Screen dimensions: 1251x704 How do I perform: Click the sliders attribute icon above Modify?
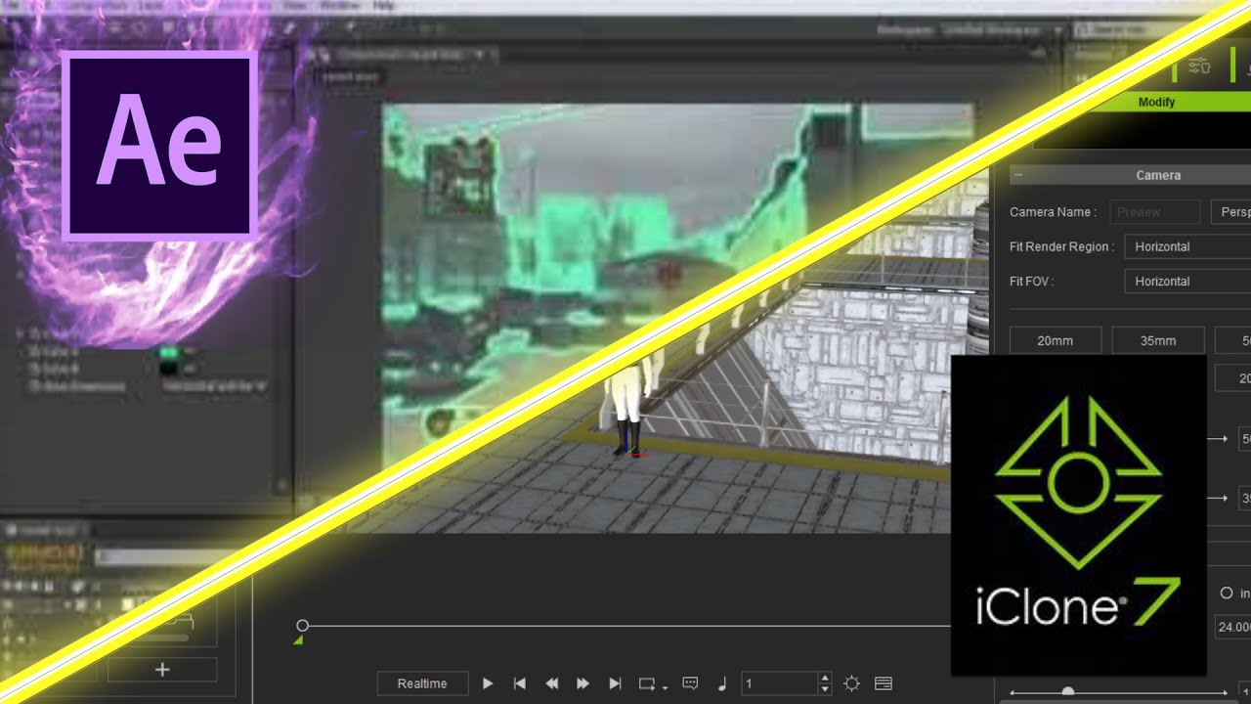coord(1199,66)
